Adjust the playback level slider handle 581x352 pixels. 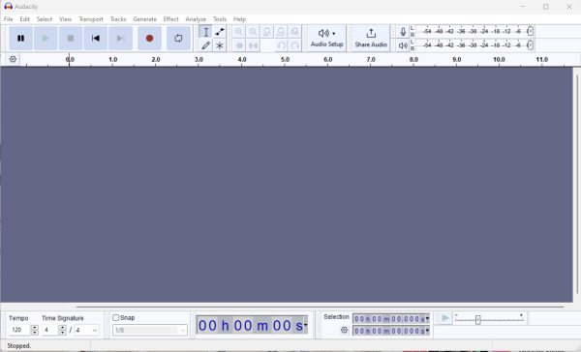(x=531, y=45)
